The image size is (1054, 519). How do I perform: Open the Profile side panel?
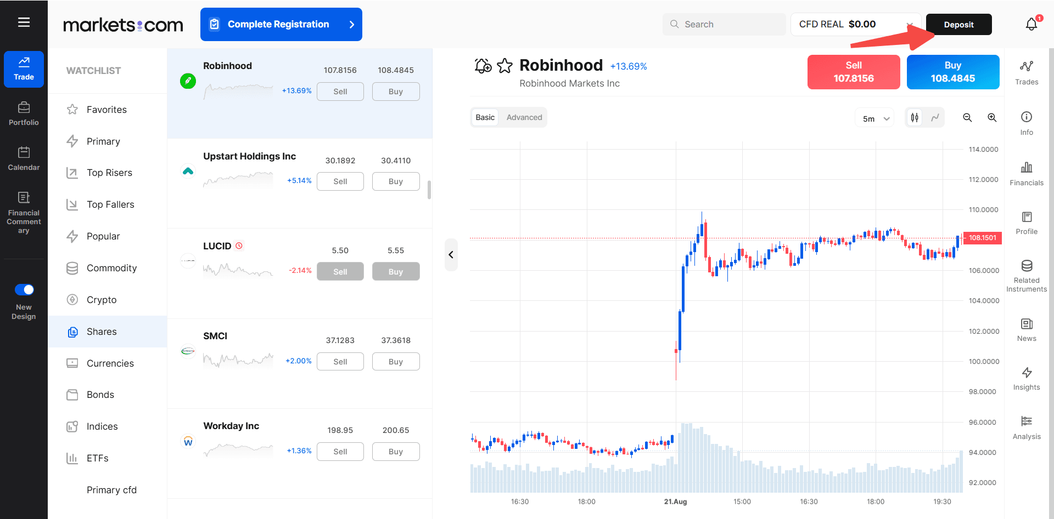(x=1027, y=223)
